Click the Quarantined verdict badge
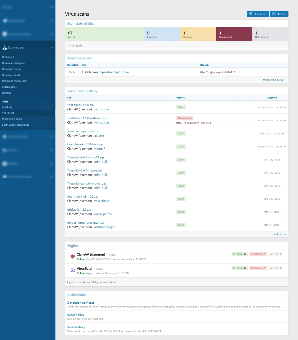Screen dimensions: 298x340 (185, 118)
